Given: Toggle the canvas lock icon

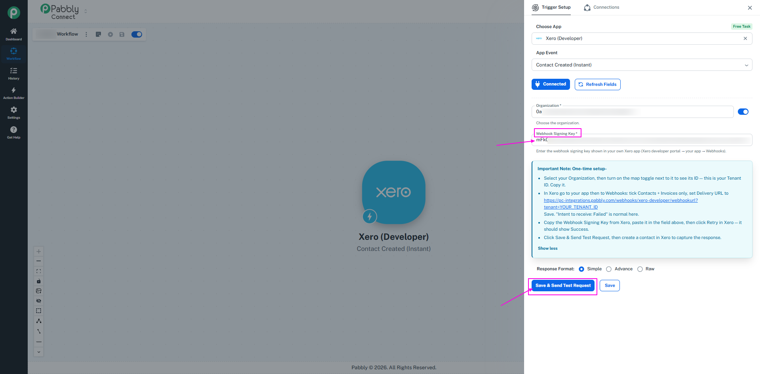Looking at the screenshot, I should (x=39, y=281).
